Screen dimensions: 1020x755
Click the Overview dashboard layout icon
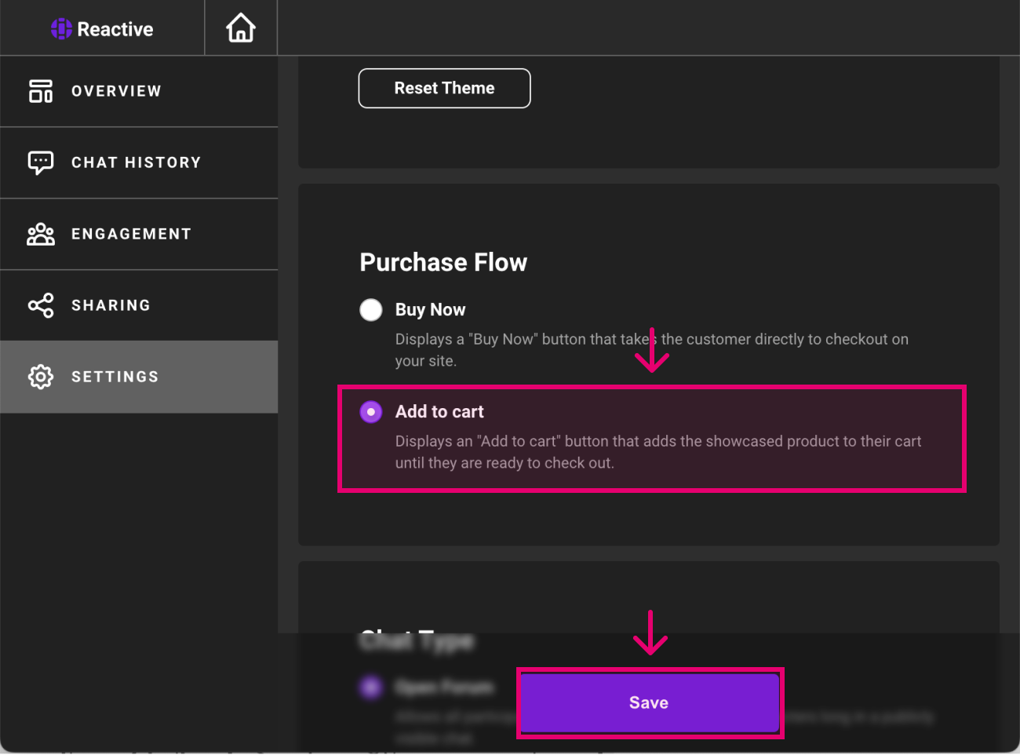(x=41, y=91)
